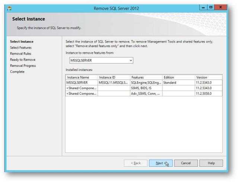The width and height of the screenshot is (238, 182).
Task: Click Ready to Remove step in sidebar
Action: [x=23, y=60]
